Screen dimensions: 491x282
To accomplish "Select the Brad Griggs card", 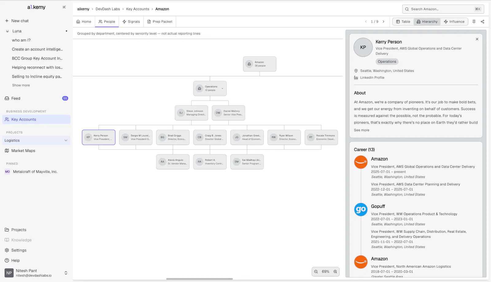I will tap(173, 137).
